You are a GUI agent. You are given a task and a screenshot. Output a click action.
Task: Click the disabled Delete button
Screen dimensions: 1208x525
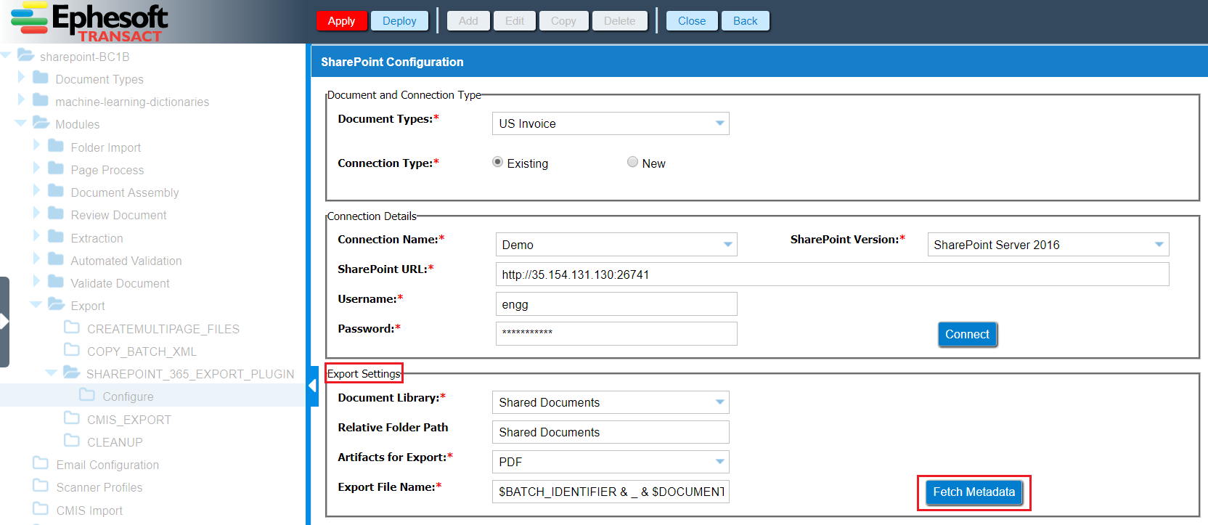coord(619,21)
